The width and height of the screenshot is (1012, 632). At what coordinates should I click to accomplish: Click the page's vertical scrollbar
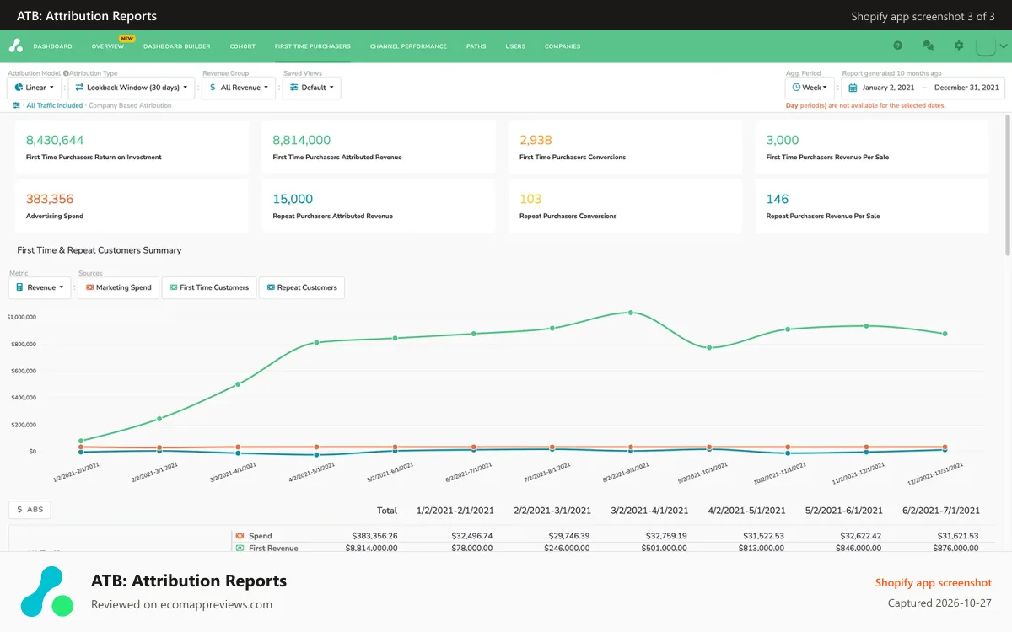1008,185
